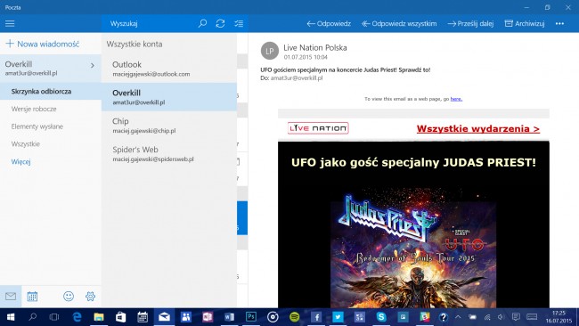The width and height of the screenshot is (579, 326).
Task: Open Skype from taskbar
Action: [381, 317]
